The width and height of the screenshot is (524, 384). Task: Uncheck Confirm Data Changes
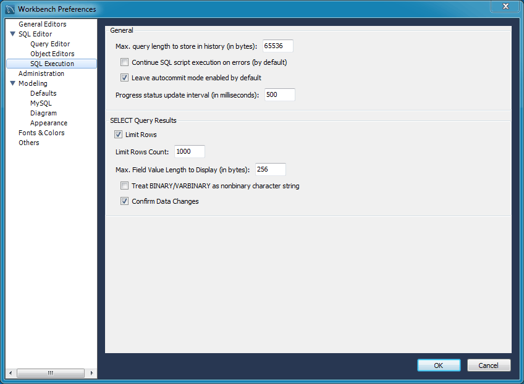[124, 201]
